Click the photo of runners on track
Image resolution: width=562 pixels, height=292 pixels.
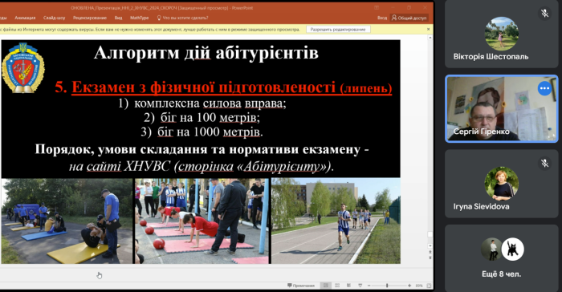[x=336, y=221]
